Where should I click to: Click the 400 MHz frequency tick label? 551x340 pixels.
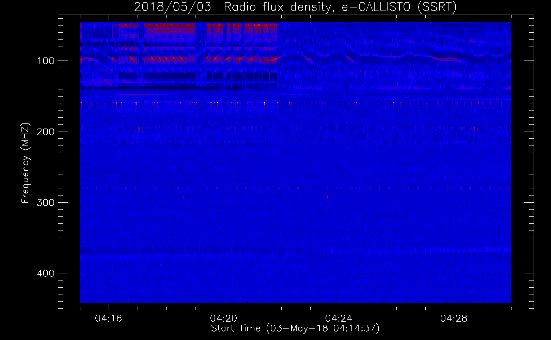[46, 273]
